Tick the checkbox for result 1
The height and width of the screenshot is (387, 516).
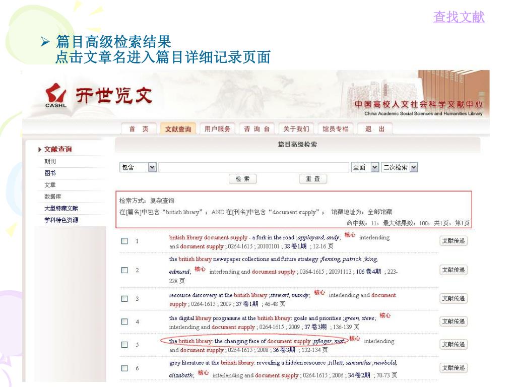124,241
